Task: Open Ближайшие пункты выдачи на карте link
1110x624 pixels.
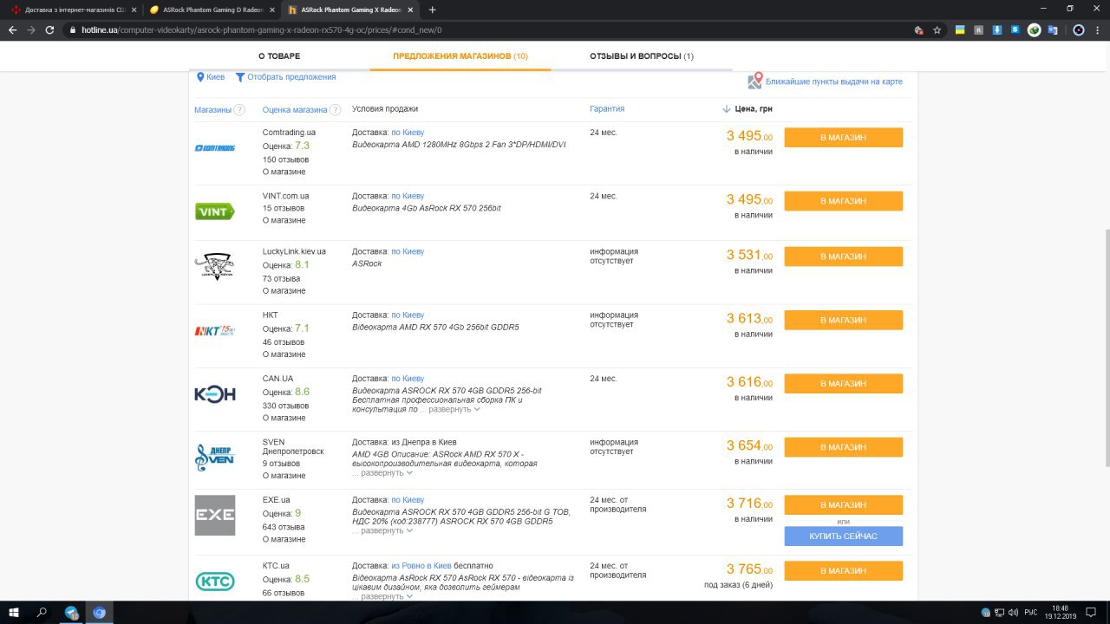Action: coord(833,81)
